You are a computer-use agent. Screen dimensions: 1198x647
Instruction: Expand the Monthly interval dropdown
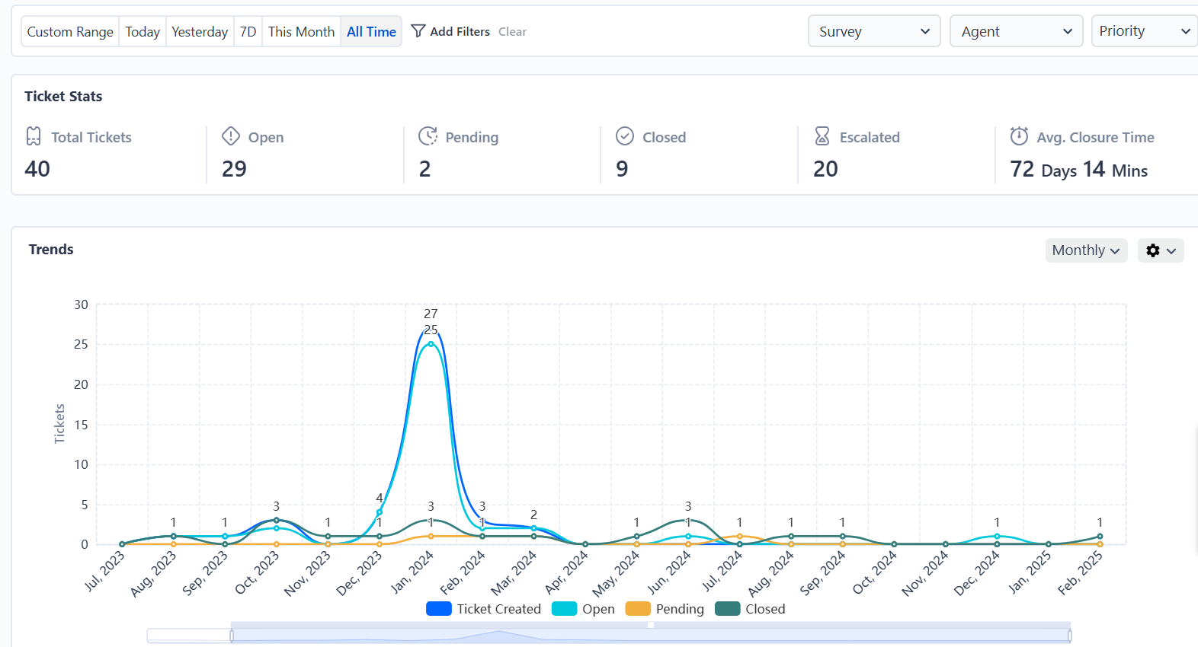pos(1085,250)
